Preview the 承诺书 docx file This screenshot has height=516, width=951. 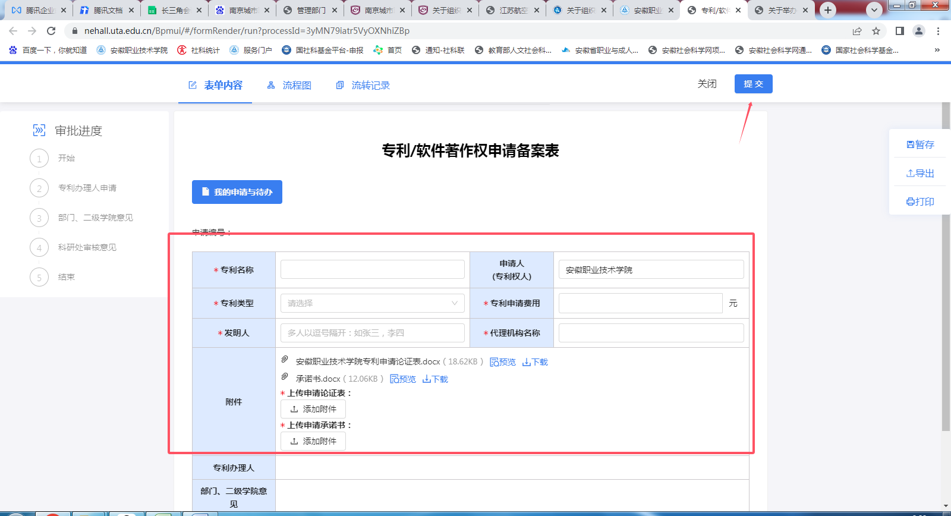[x=403, y=379]
